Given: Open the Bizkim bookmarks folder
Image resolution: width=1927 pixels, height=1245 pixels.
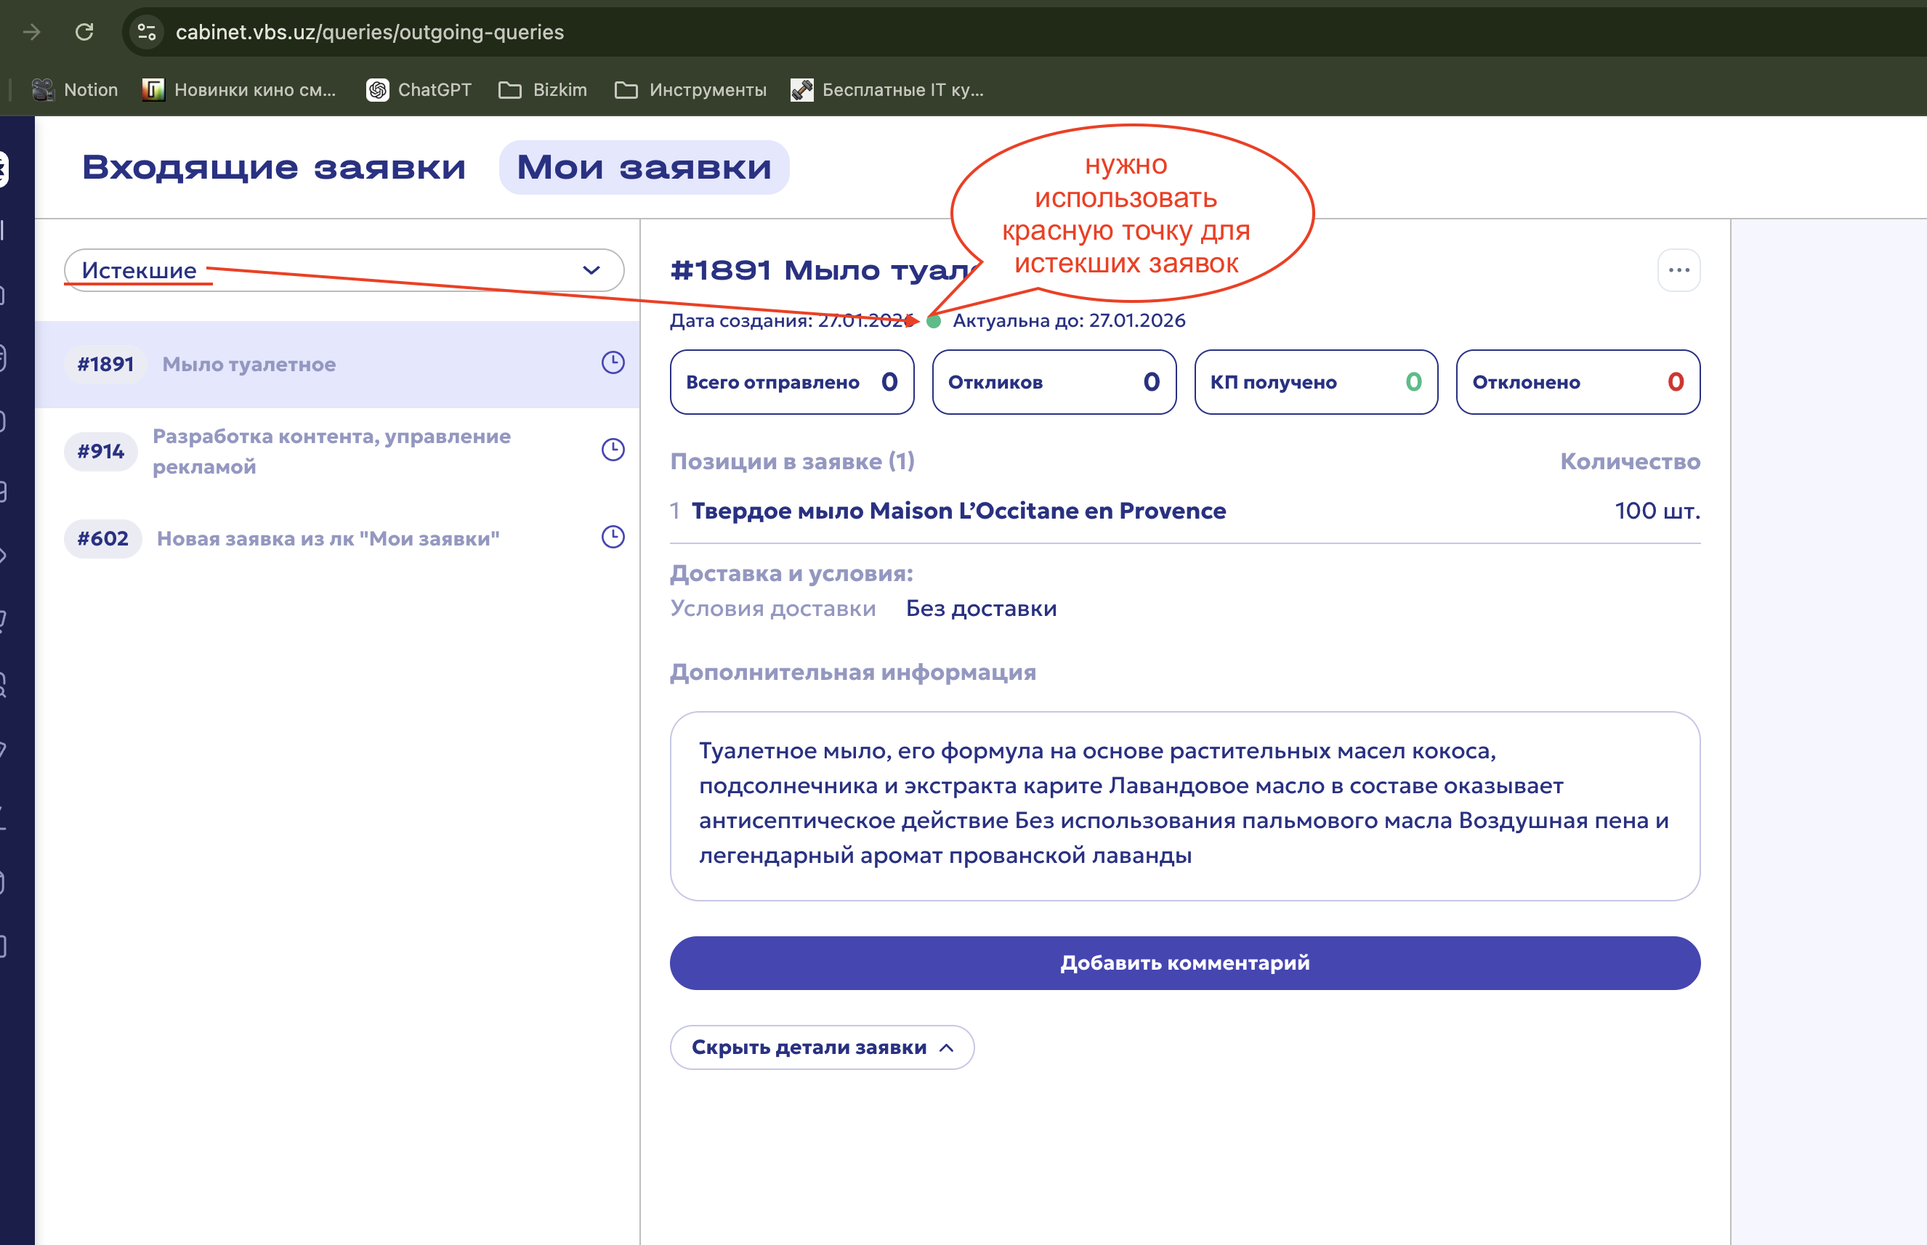Looking at the screenshot, I should tap(543, 90).
